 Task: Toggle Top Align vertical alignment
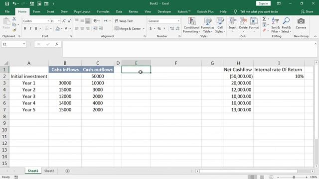click(x=77, y=21)
